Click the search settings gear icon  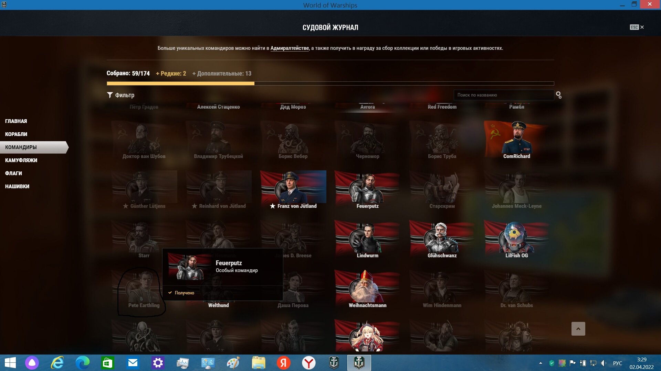(x=558, y=95)
